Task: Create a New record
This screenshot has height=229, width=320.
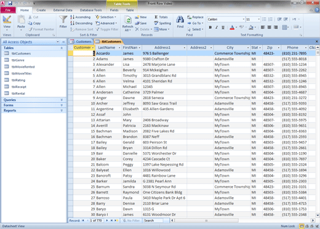Action: click(x=141, y=17)
